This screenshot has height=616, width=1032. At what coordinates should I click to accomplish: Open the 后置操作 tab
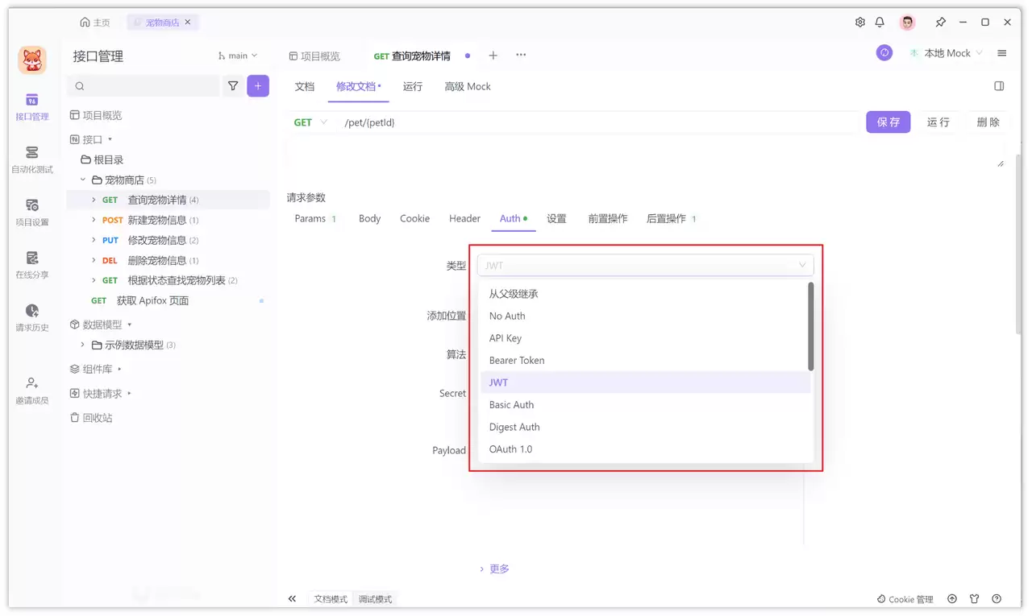tap(672, 218)
